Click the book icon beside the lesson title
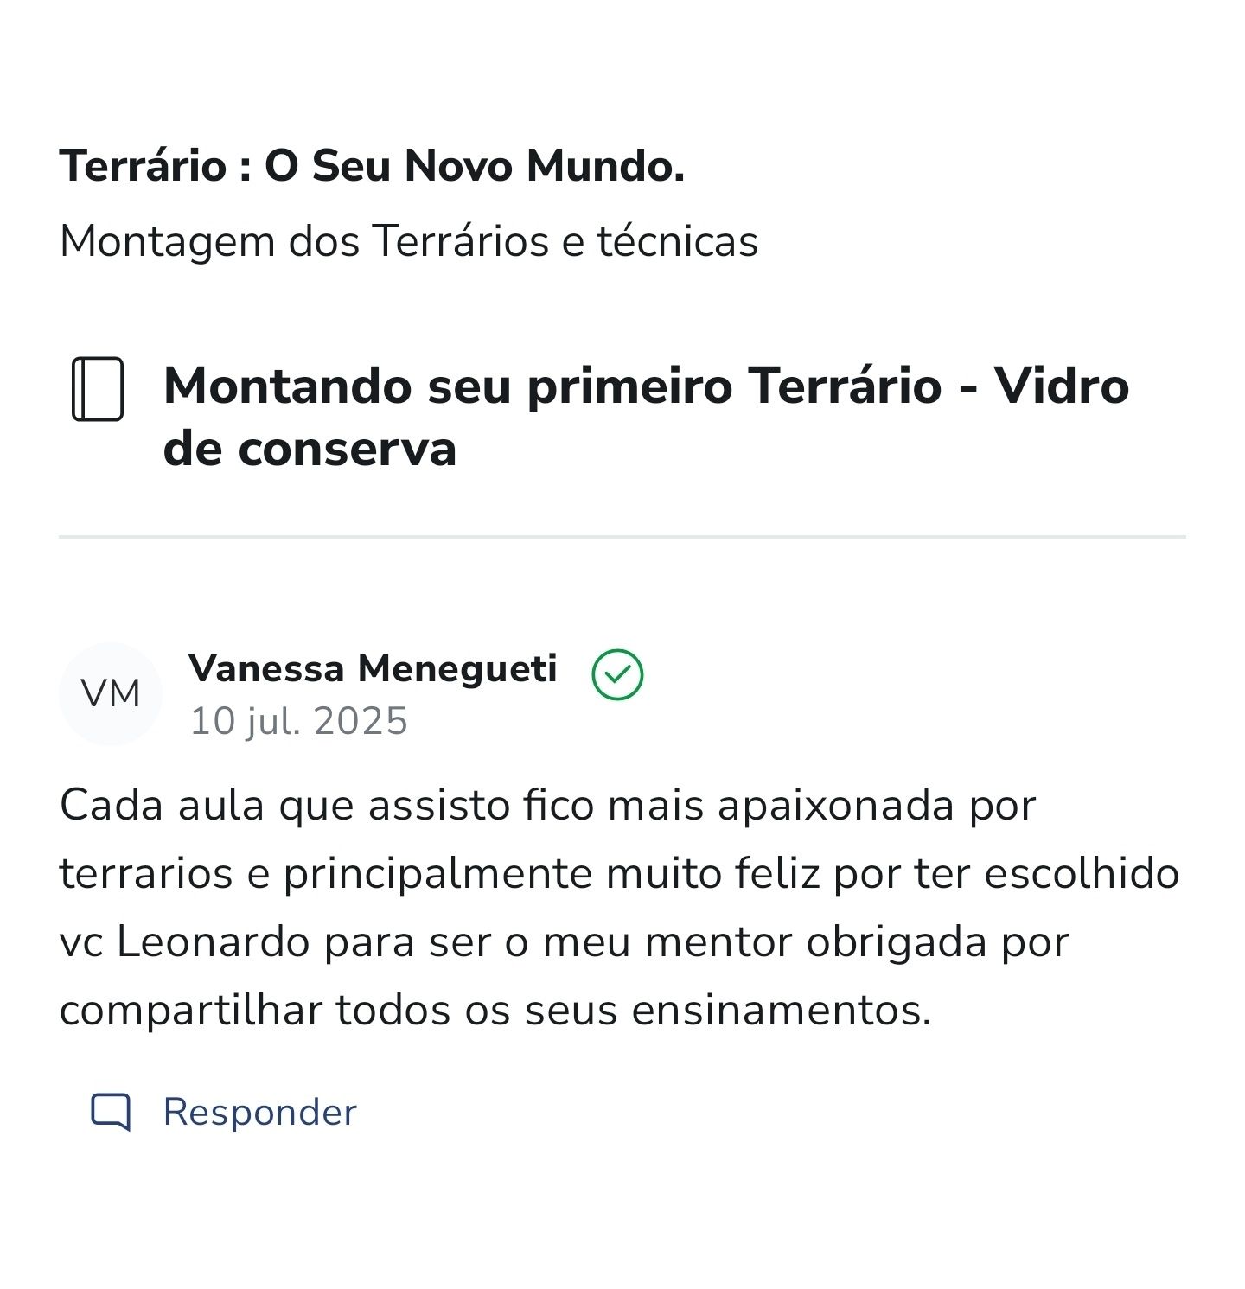This screenshot has width=1245, height=1289. [x=97, y=389]
